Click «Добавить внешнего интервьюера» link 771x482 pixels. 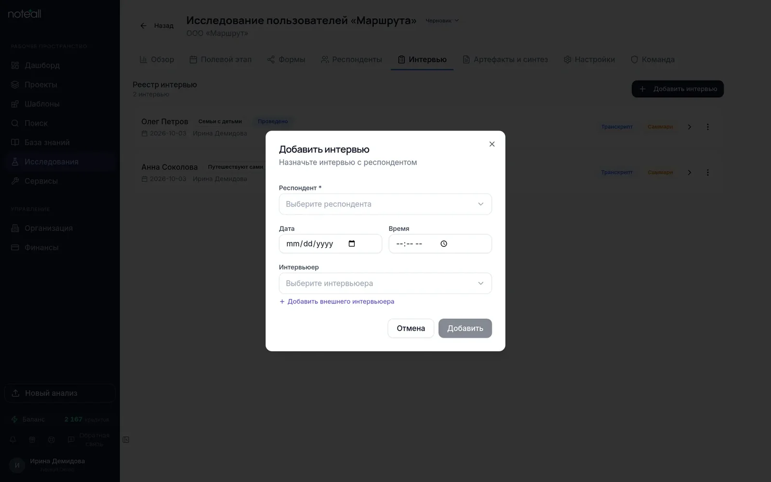coord(337,302)
